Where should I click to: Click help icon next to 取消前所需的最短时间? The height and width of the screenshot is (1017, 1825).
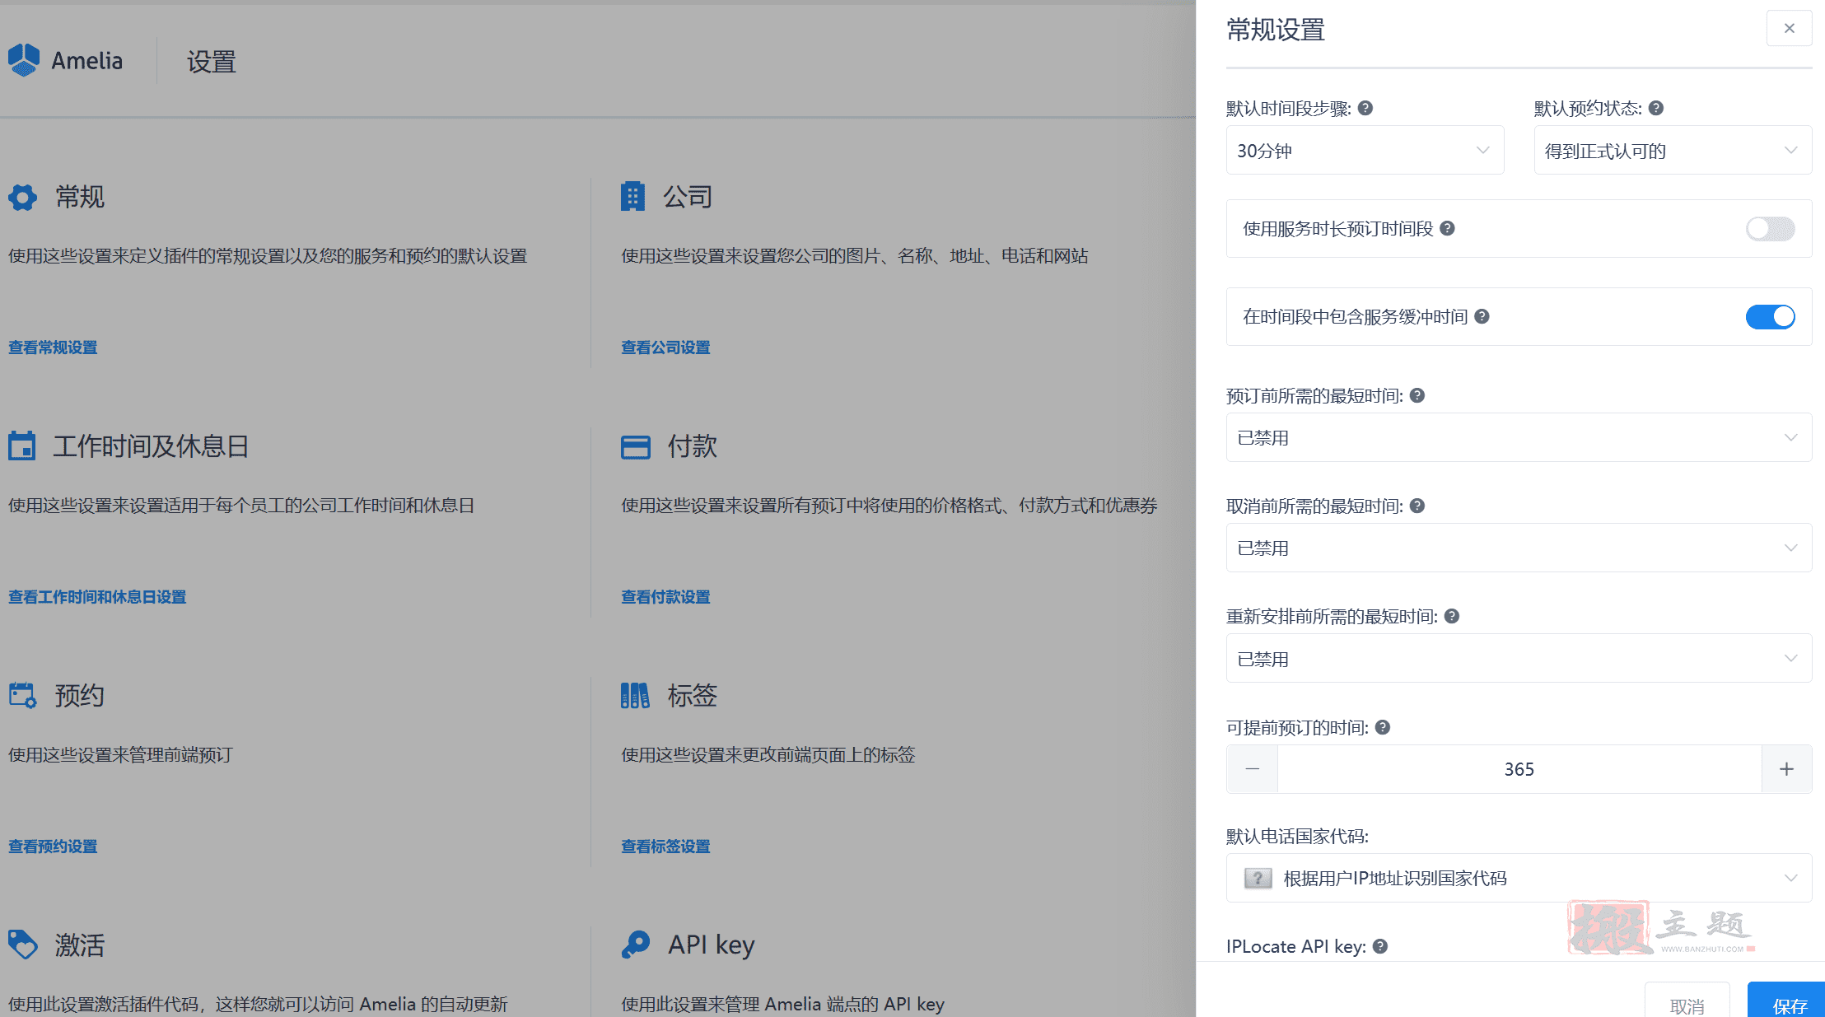click(1417, 506)
